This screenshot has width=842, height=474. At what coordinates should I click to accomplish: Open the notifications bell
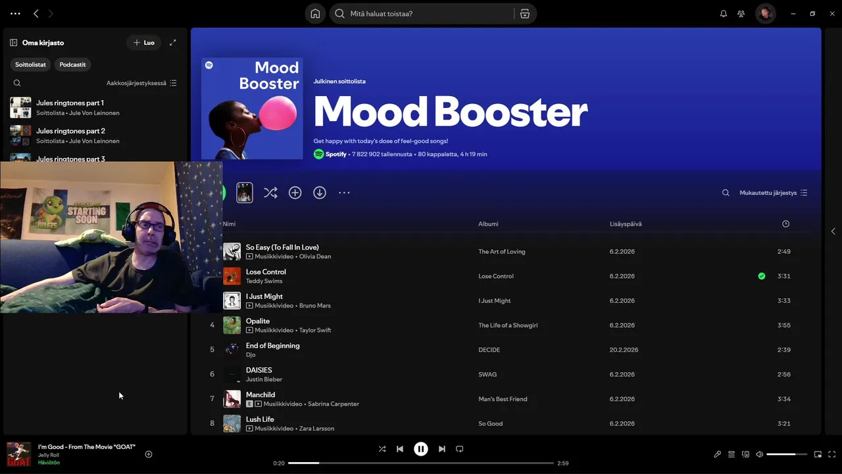click(724, 13)
